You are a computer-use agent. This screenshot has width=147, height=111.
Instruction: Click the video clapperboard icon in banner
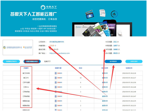(x=89, y=14)
